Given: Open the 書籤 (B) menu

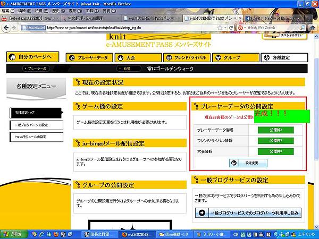Looking at the screenshot, I should click(x=75, y=11).
